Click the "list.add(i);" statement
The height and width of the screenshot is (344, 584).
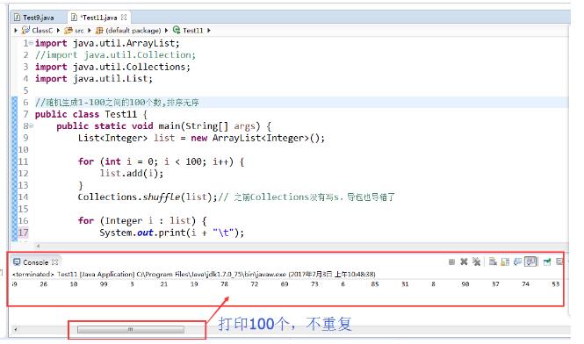tap(132, 174)
